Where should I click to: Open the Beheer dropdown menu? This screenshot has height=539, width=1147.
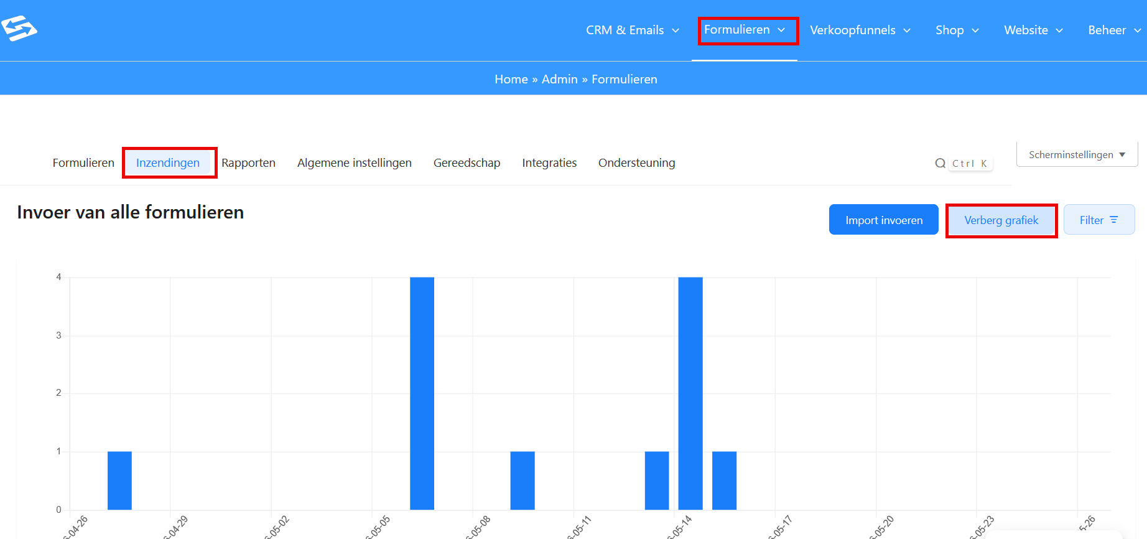click(x=1114, y=30)
